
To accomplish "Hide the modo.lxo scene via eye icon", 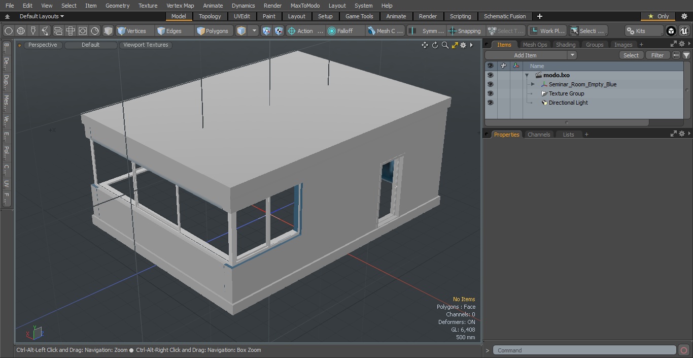I will pos(490,75).
